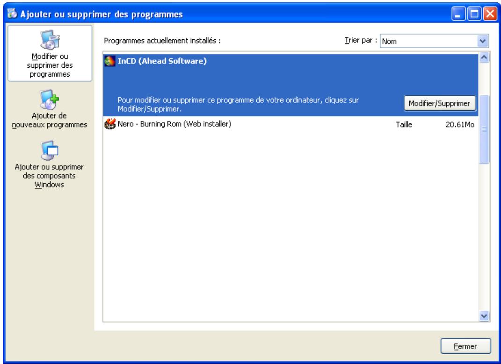Viewport: 501px width, 364px height.
Task: Click the Taille label on Nero row
Action: (x=404, y=124)
